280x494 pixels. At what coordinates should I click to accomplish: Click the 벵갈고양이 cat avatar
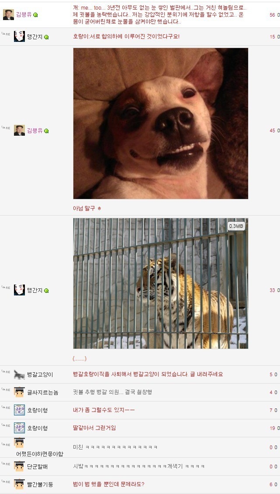[19, 374]
